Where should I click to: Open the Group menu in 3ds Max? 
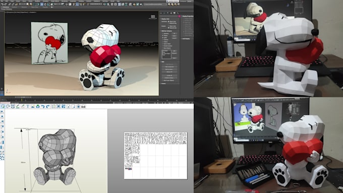18,1
